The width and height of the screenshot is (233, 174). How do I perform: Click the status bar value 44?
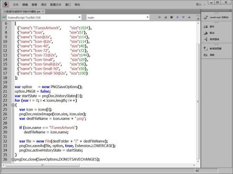[x=197, y=171]
